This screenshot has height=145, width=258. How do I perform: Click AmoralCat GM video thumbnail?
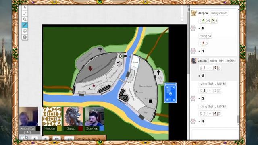click(x=28, y=116)
